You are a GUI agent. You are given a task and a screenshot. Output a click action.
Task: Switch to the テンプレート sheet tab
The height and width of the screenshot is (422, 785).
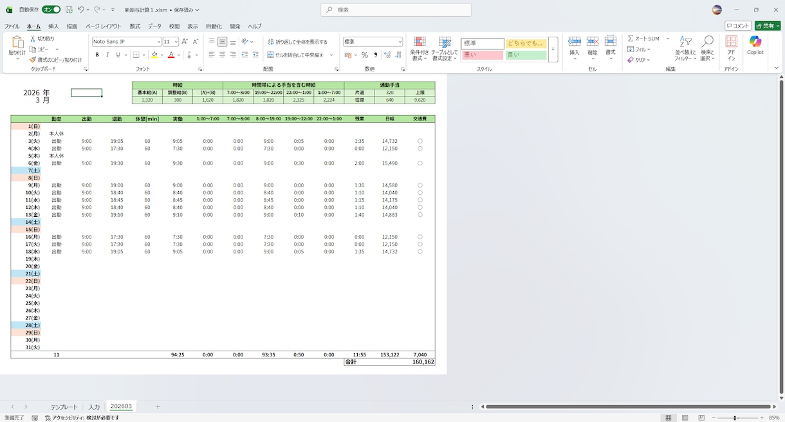click(64, 407)
